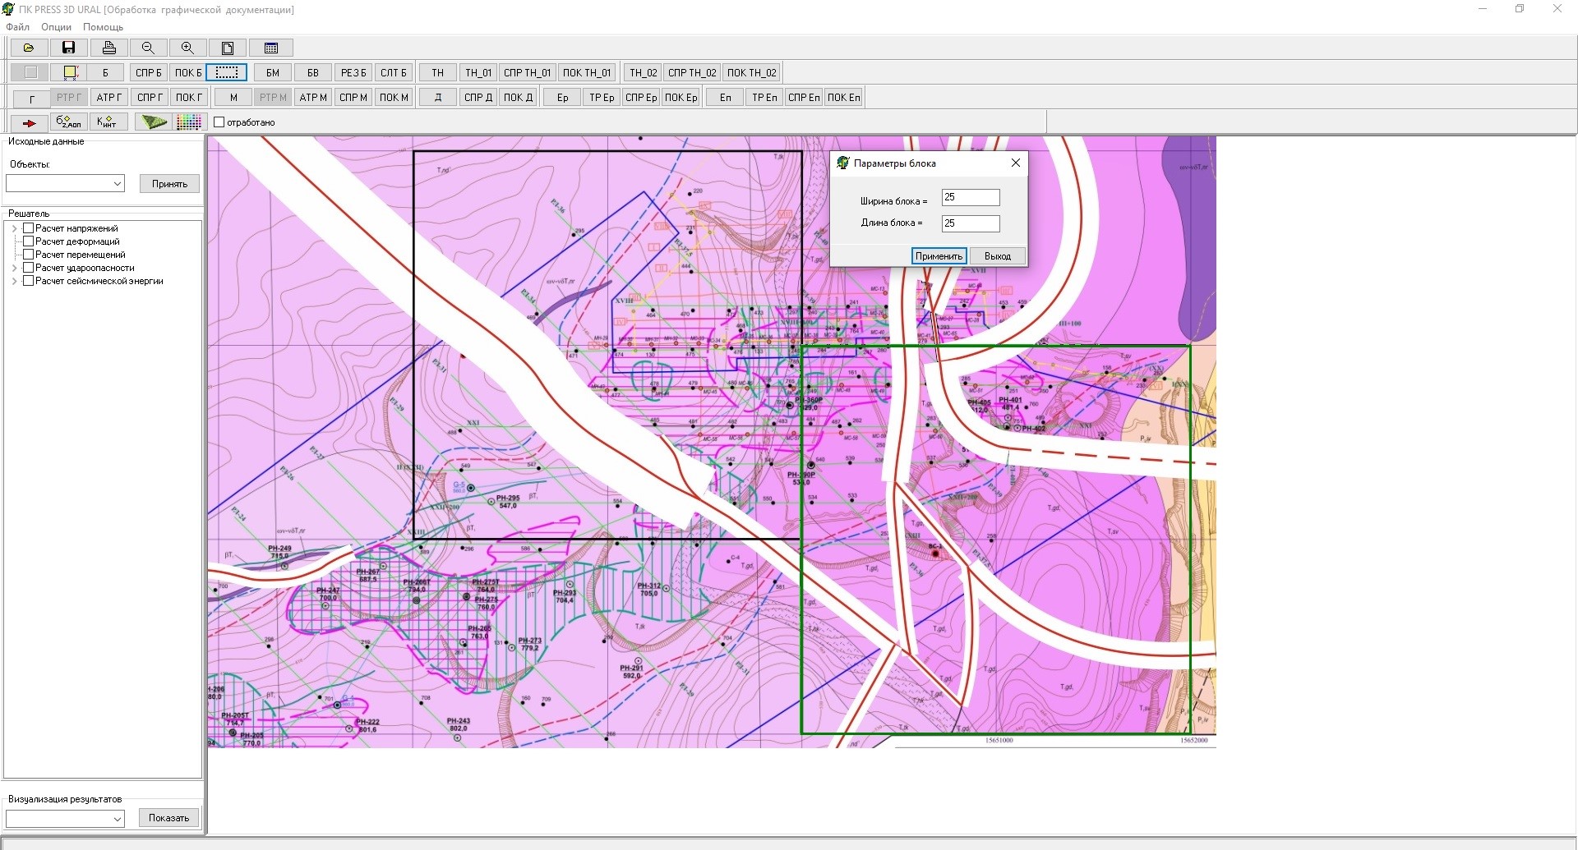This screenshot has height=850, width=1578.
Task: Click the БВ toolbar button
Action: click(x=313, y=72)
